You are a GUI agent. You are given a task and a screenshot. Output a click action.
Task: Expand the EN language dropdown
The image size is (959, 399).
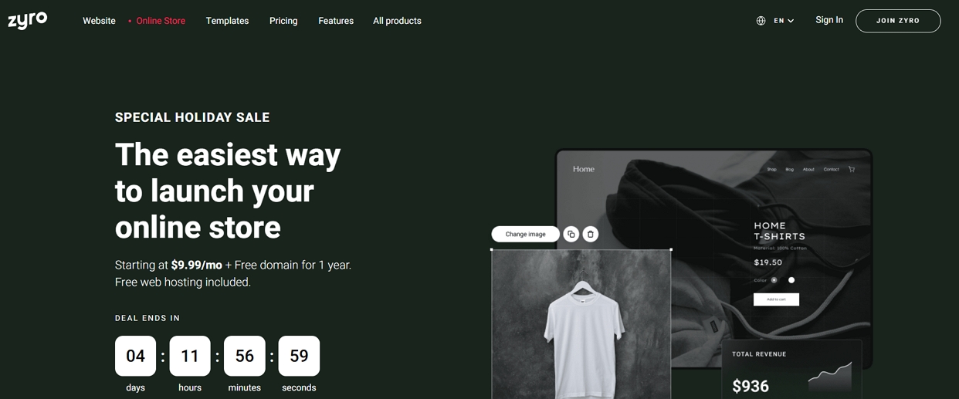pos(784,21)
